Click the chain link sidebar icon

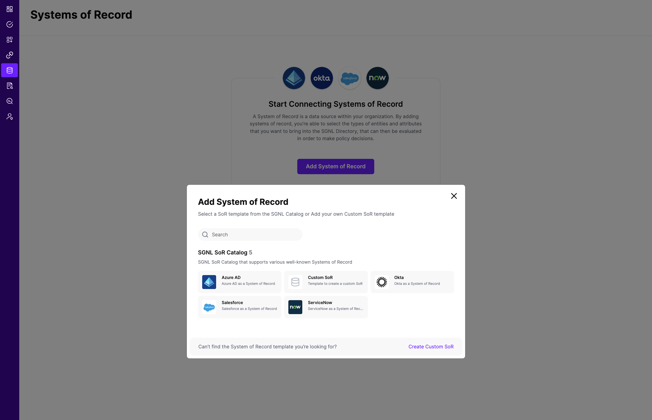pyautogui.click(x=9, y=55)
